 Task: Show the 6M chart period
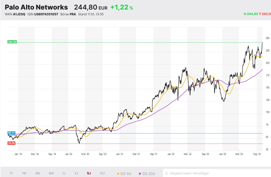click(x=51, y=173)
